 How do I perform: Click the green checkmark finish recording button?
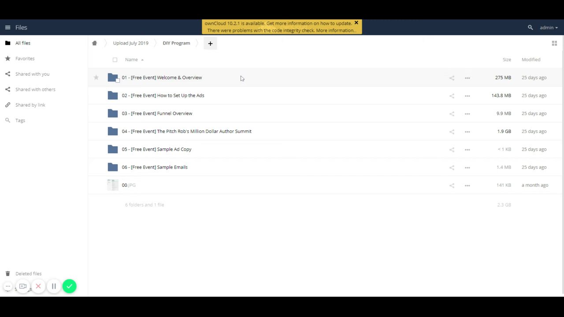coord(69,286)
